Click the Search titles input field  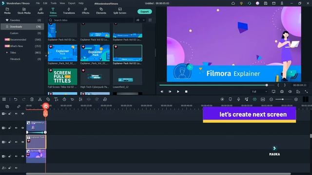click(91, 20)
